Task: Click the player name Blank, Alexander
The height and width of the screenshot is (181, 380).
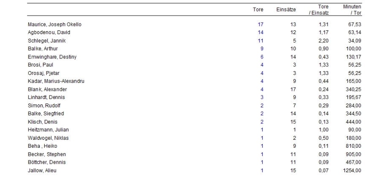Action: [x=47, y=89]
